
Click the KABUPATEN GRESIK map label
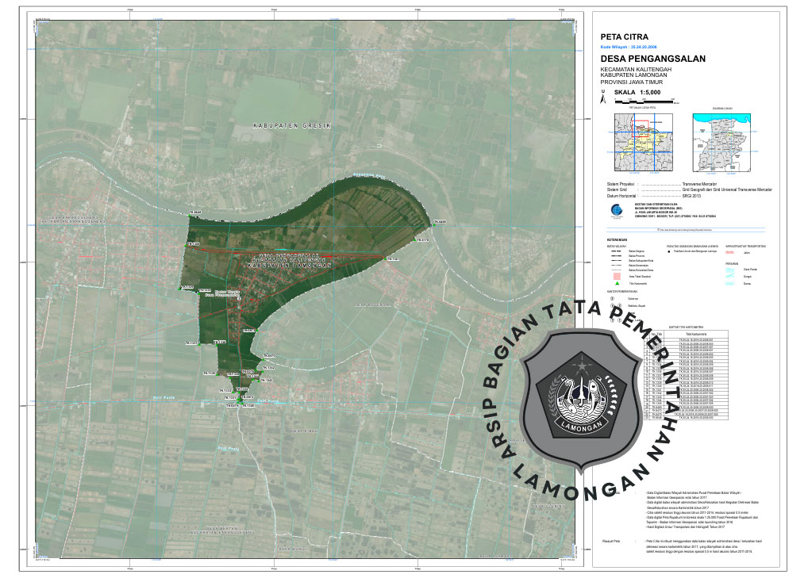click(x=291, y=126)
